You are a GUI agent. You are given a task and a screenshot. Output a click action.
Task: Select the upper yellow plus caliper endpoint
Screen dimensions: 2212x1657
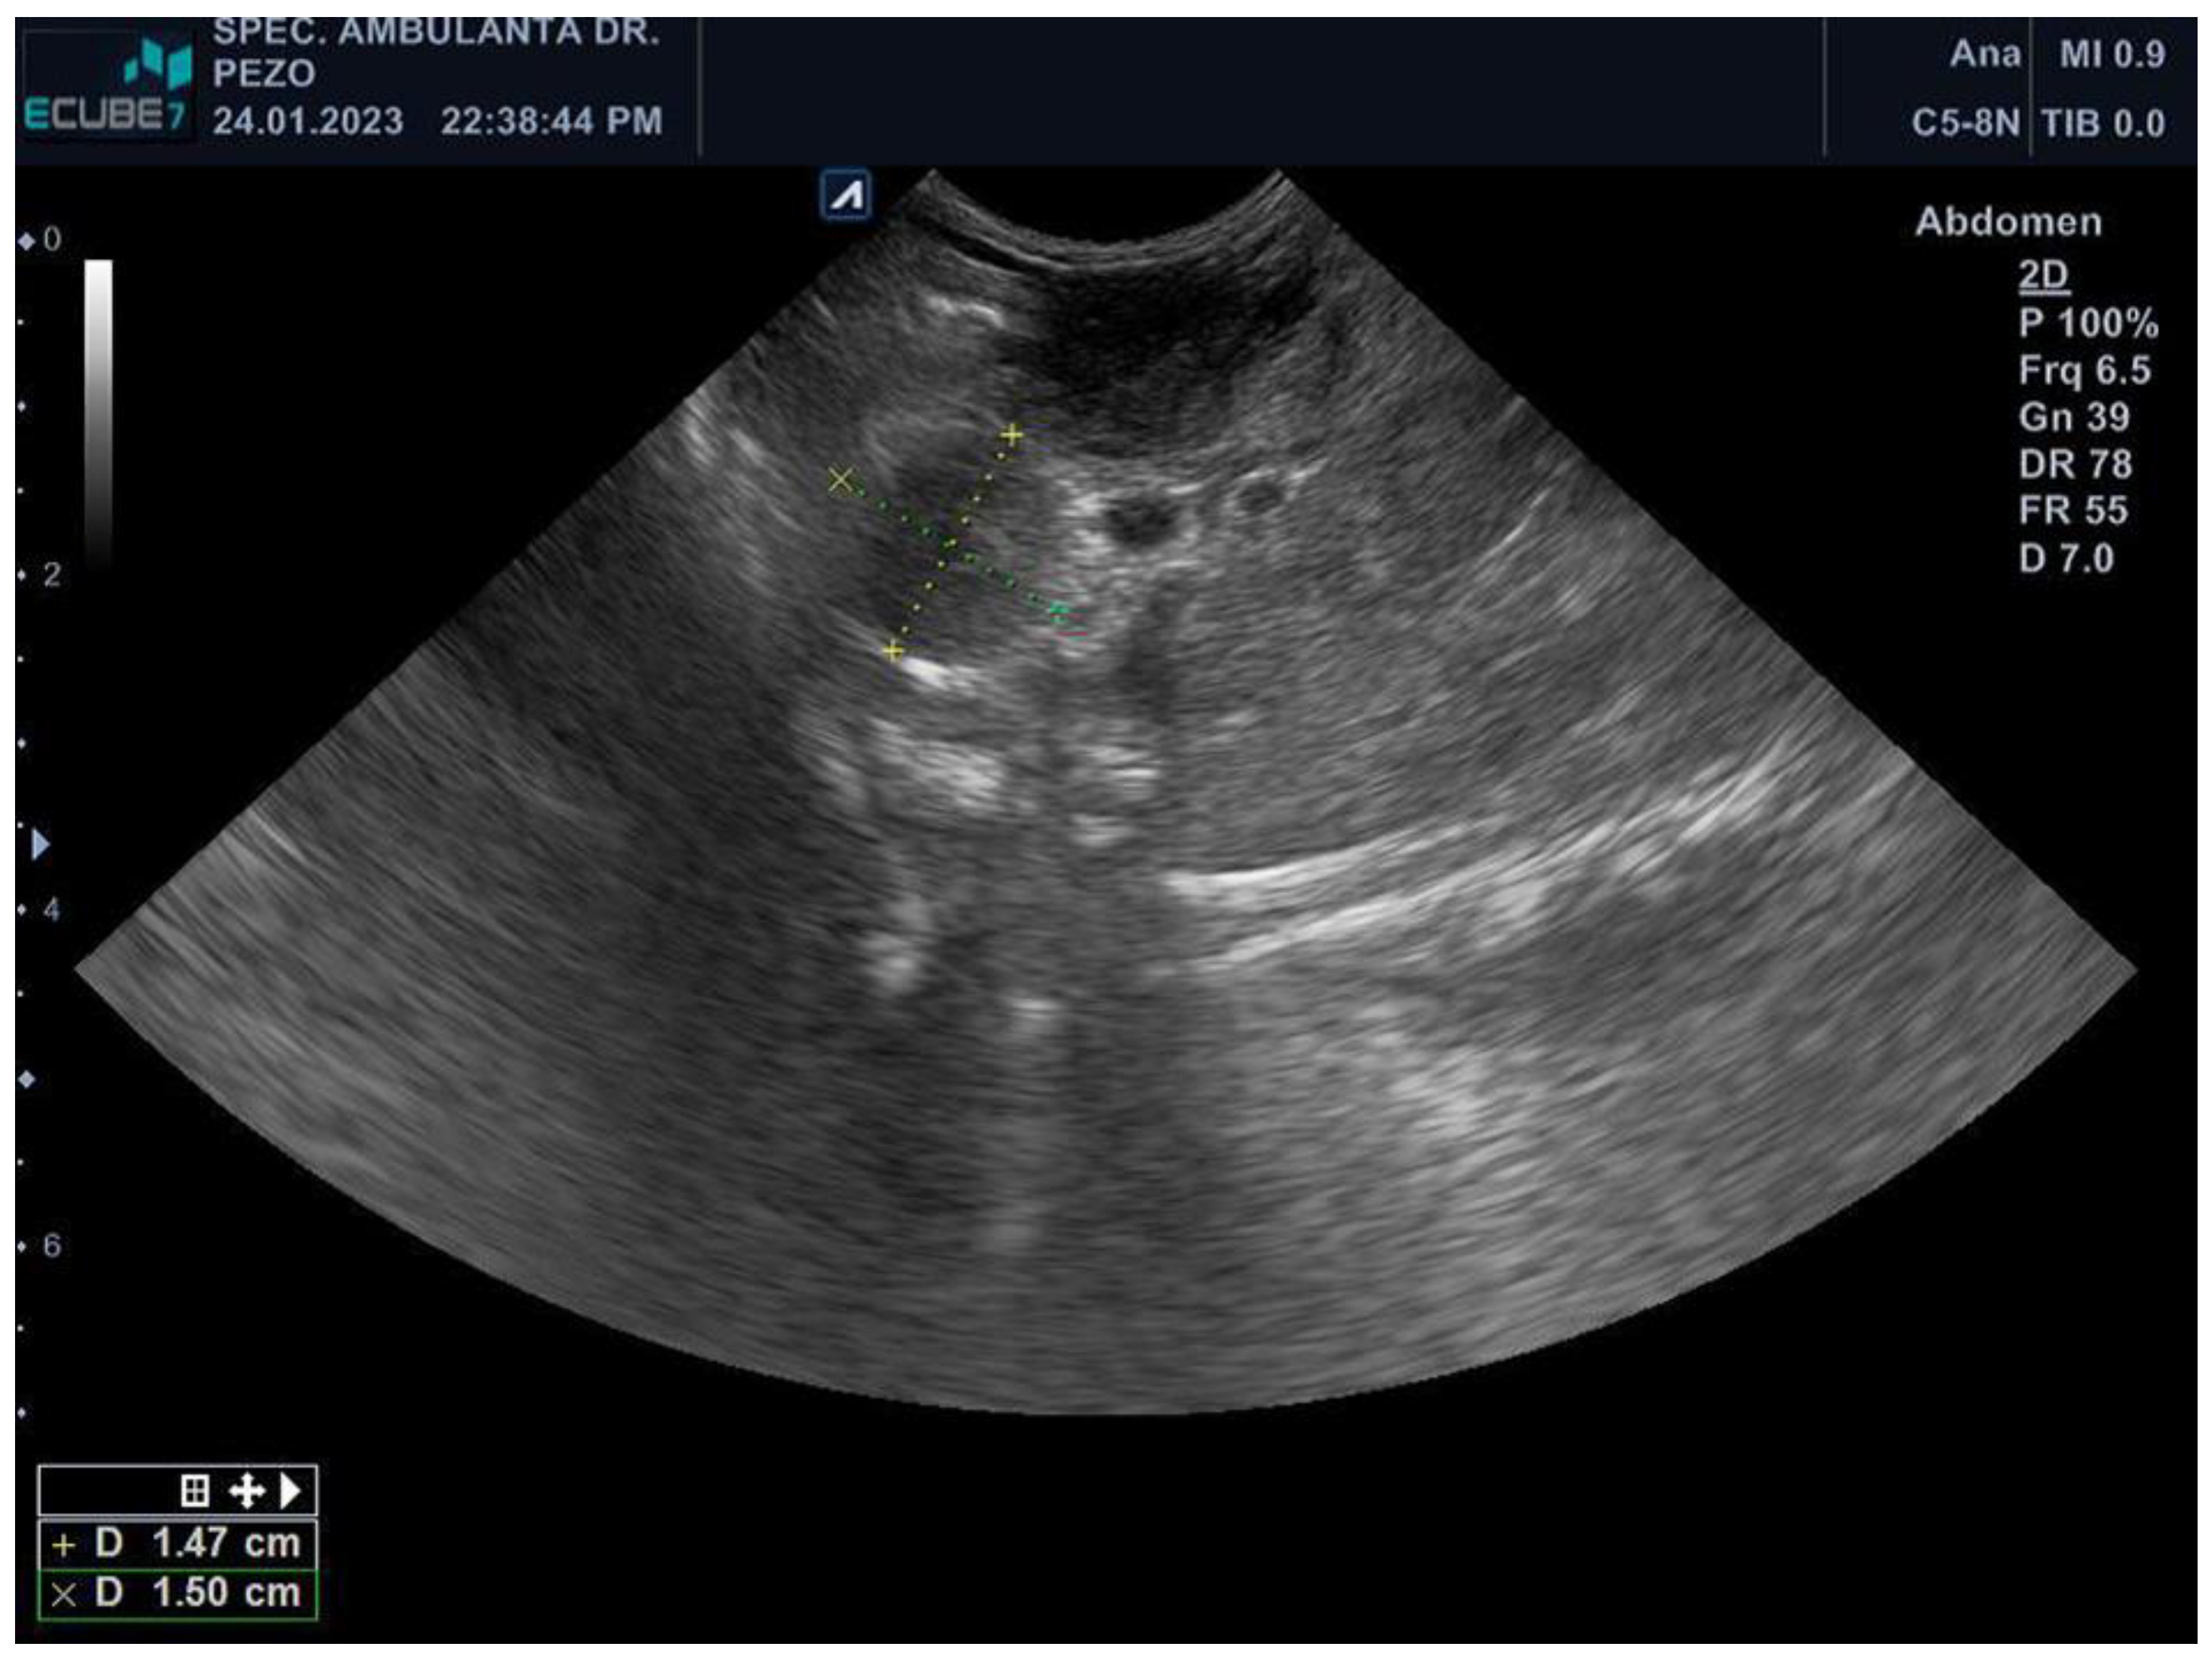click(x=1013, y=435)
